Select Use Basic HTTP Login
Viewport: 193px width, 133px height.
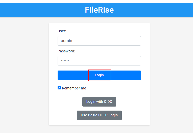(x=99, y=115)
